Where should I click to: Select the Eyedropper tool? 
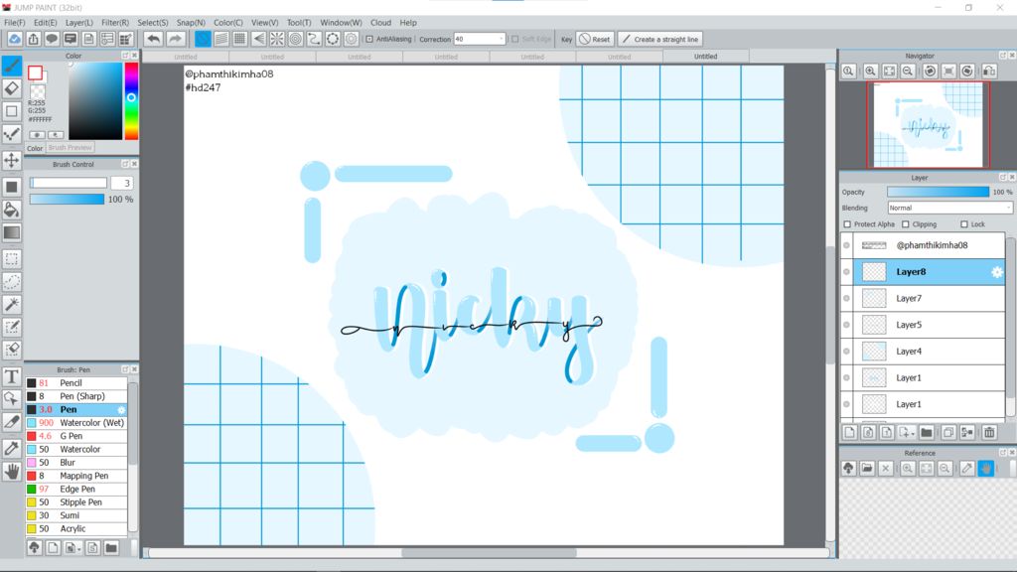(12, 448)
